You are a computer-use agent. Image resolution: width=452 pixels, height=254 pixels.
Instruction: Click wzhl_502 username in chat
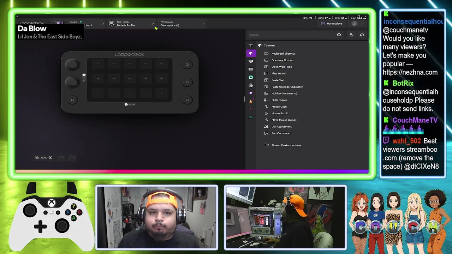click(x=406, y=141)
